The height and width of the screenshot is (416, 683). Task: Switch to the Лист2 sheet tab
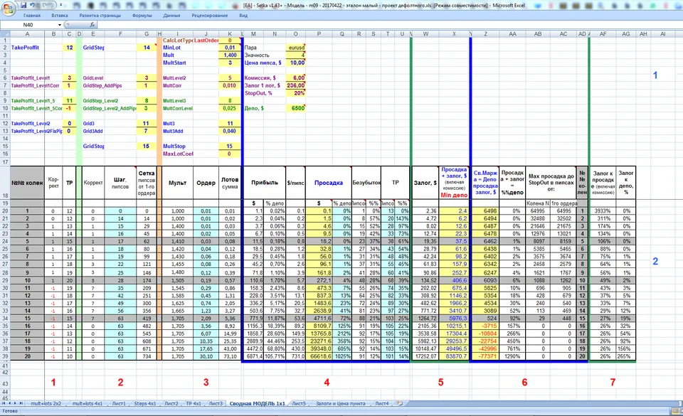click(171, 403)
